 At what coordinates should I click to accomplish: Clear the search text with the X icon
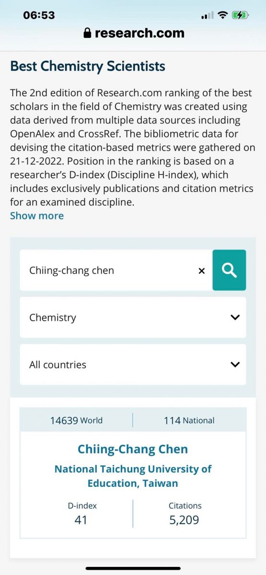click(201, 271)
